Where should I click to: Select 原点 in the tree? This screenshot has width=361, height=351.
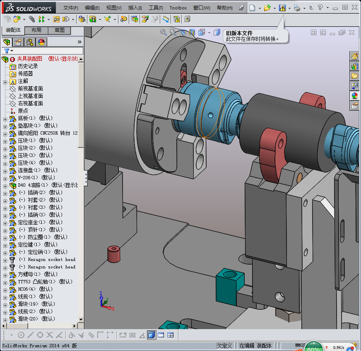(x=23, y=111)
